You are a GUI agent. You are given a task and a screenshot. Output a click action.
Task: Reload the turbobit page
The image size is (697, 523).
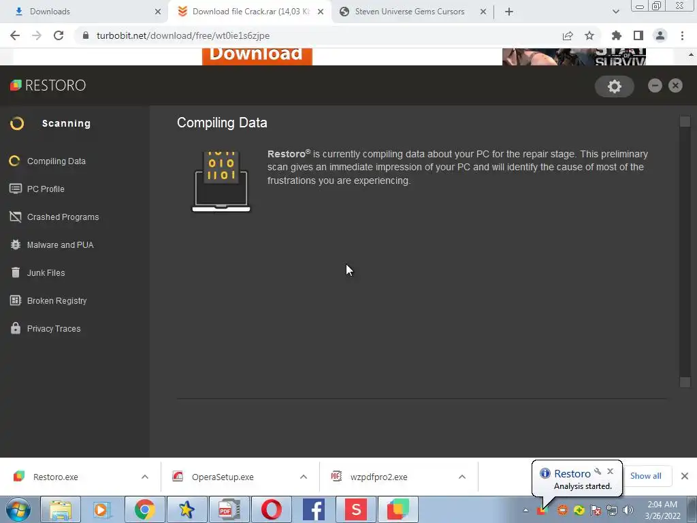(59, 35)
